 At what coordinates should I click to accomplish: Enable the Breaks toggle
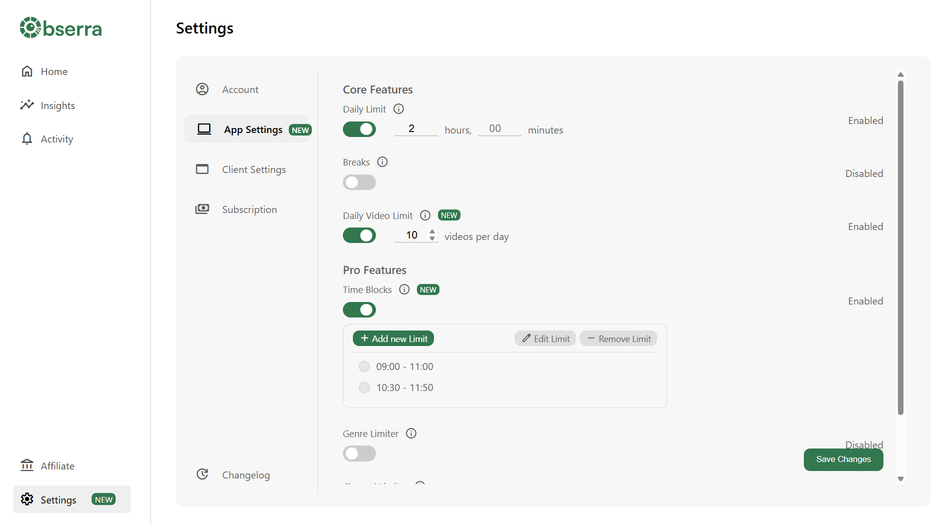point(359,182)
